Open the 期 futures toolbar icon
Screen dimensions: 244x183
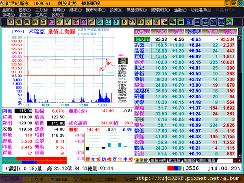[x=27, y=22]
